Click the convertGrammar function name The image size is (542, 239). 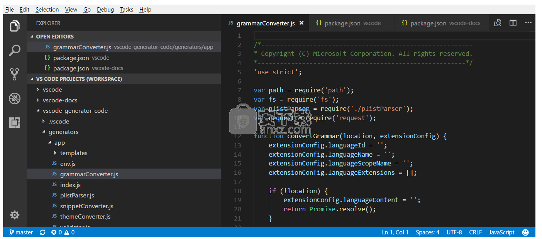pyautogui.click(x=313, y=136)
